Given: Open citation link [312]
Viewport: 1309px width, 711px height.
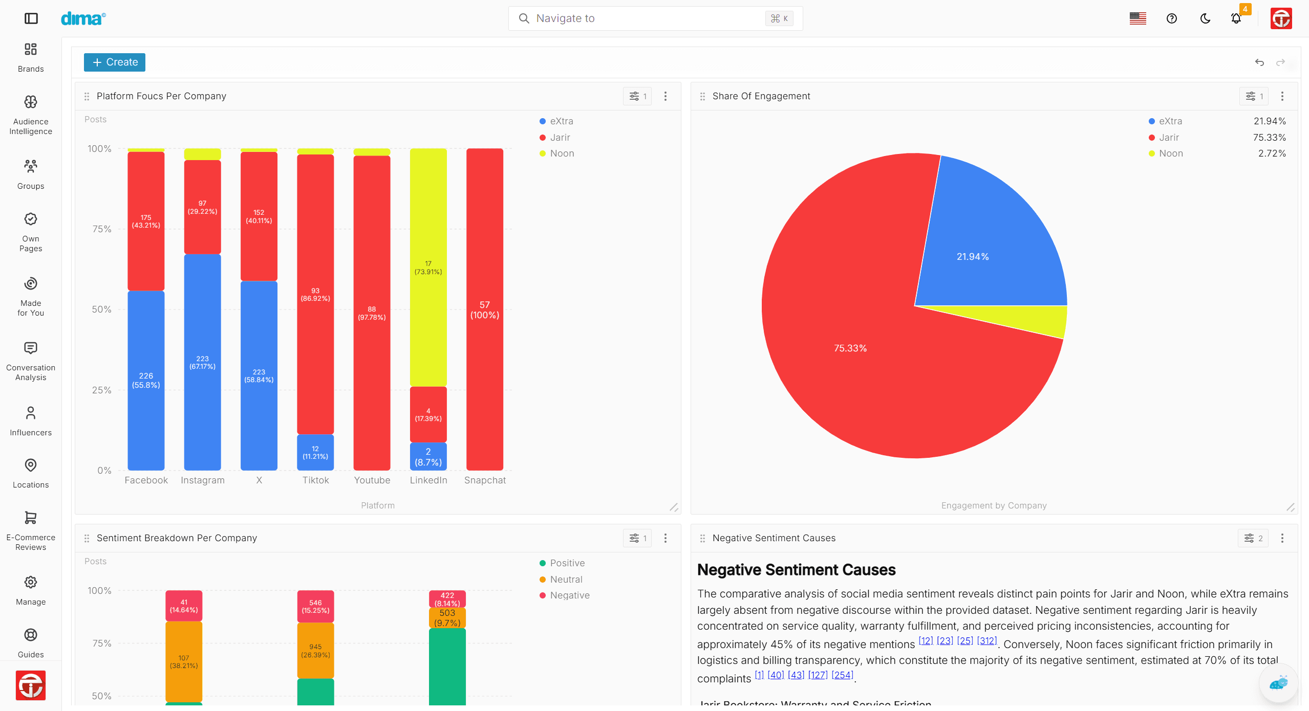Looking at the screenshot, I should point(986,640).
